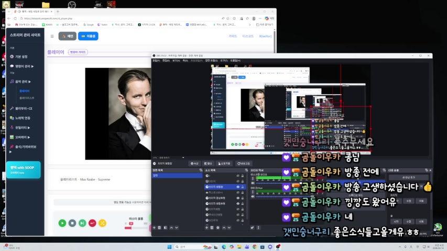Open source properties gear below sources list

pos(218,227)
